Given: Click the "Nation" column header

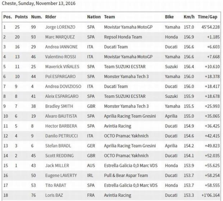Looking at the screenshot, I should click(94, 17).
